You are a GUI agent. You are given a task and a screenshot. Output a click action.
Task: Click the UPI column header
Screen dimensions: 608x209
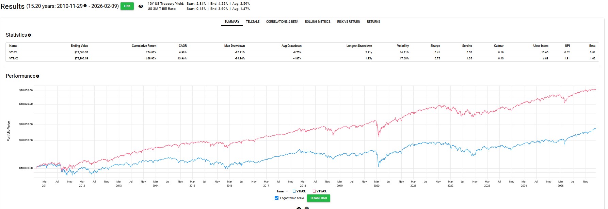coord(567,46)
